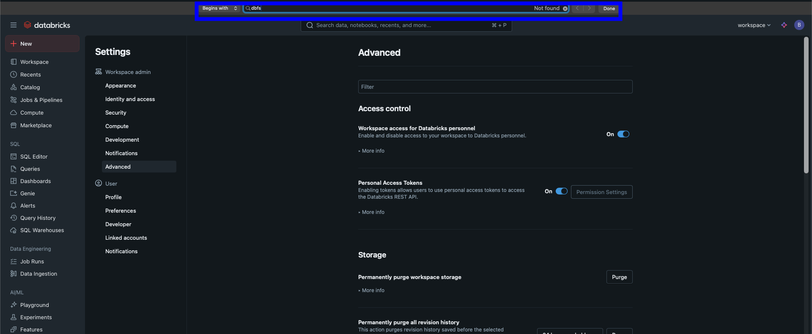Viewport: 812px width, 334px height.
Task: Open the user avatar B menu
Action: 799,25
